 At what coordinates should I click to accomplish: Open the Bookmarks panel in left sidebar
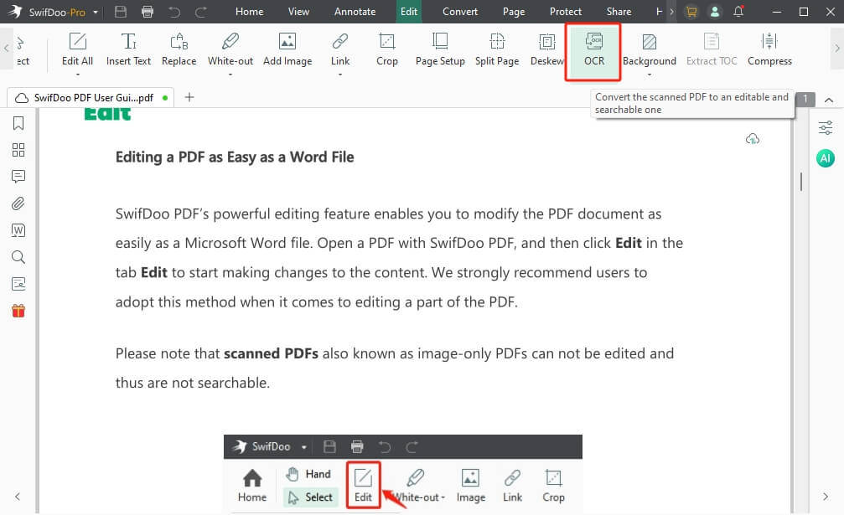[18, 123]
